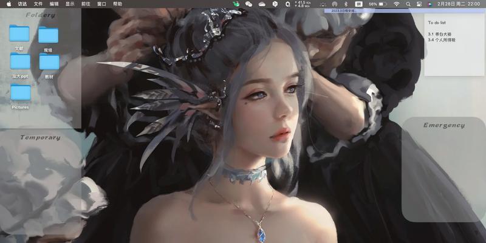Click the green bird menu bar icon
Viewport: 486px width, 243px height.
click(x=236, y=4)
